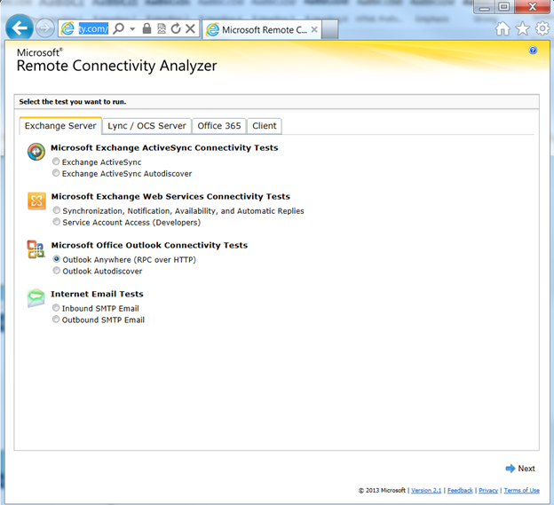Click the url text in the address bar
This screenshot has width=554, height=505.
click(93, 28)
